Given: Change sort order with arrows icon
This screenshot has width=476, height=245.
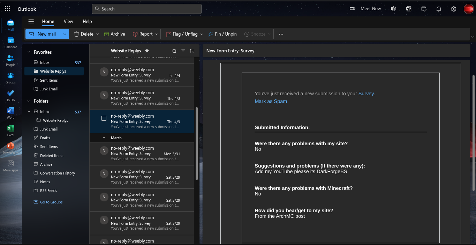Looking at the screenshot, I should (x=192, y=51).
